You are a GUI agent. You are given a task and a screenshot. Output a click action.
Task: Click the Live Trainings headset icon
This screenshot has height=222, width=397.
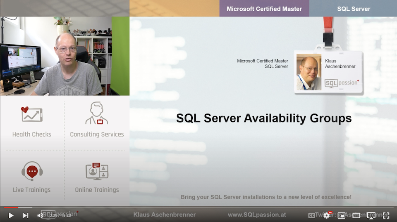click(x=32, y=171)
